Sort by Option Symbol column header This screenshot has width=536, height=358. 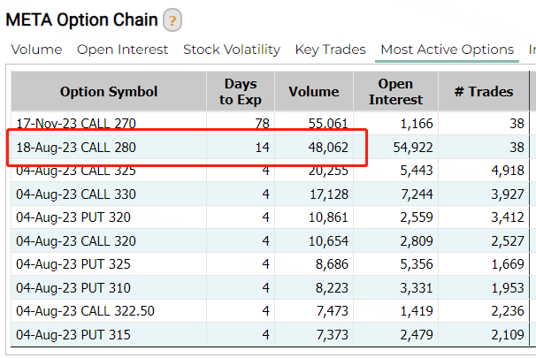pyautogui.click(x=109, y=91)
